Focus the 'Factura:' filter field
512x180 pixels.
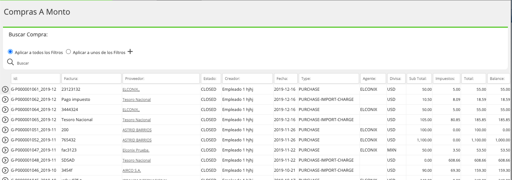91,78
